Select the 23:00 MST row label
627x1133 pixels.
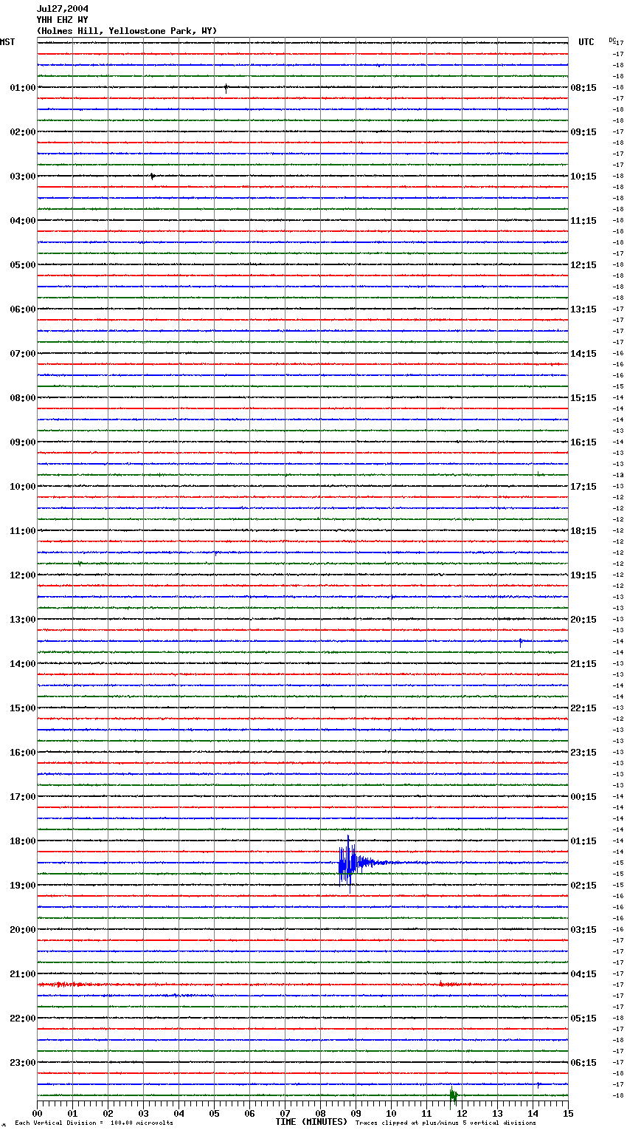23,1063
